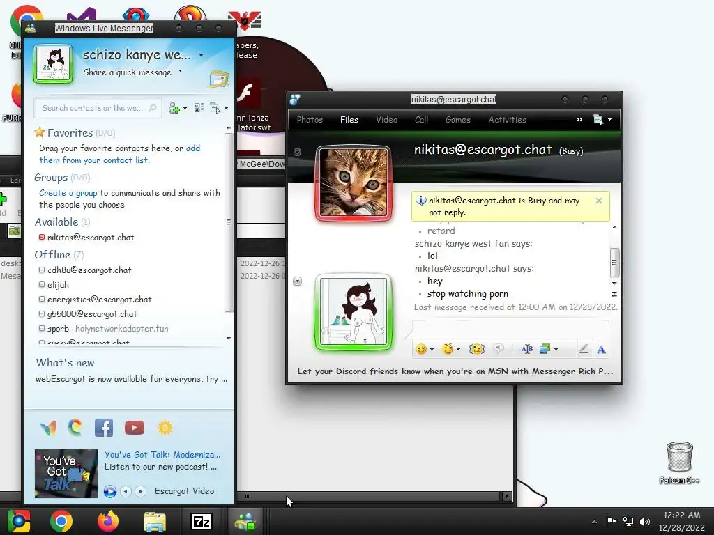714x535 pixels.
Task: Open 7-Zip from the taskbar
Action: [x=202, y=521]
